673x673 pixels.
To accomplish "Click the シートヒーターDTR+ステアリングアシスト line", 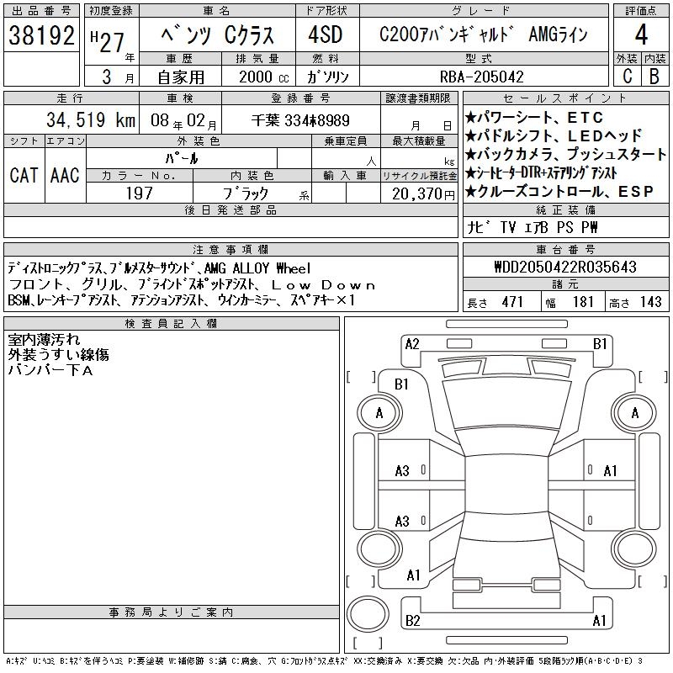I will coord(541,172).
